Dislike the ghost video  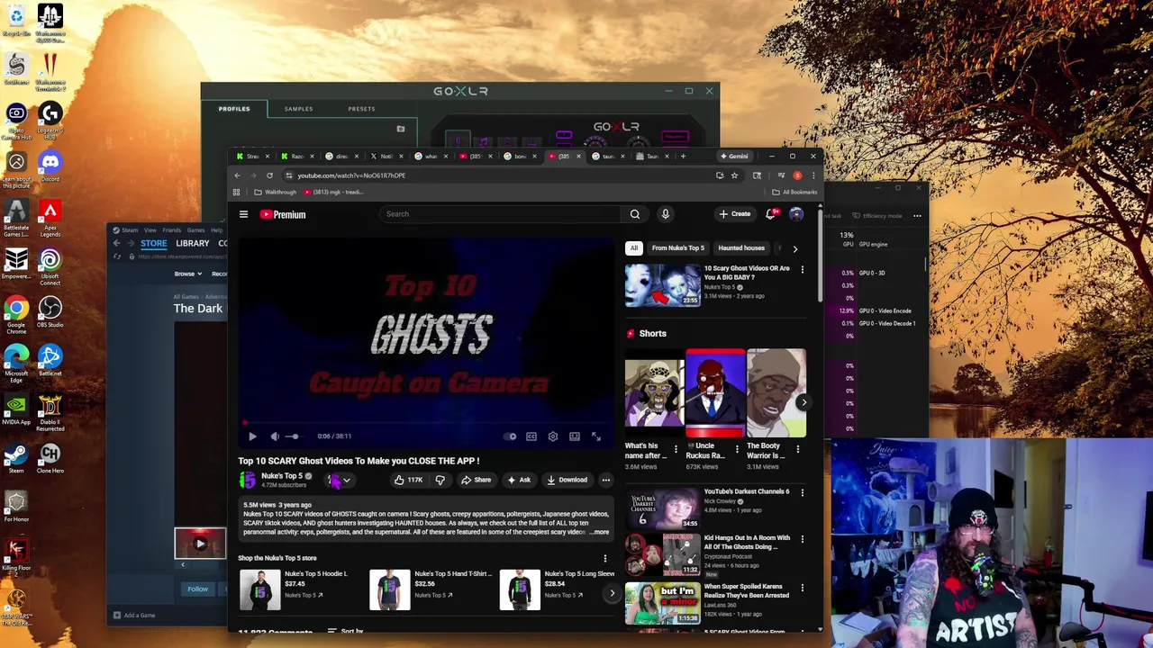pyautogui.click(x=440, y=480)
